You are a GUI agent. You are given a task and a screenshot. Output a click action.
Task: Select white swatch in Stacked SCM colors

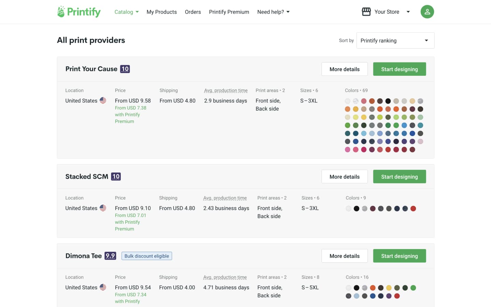[348, 208]
